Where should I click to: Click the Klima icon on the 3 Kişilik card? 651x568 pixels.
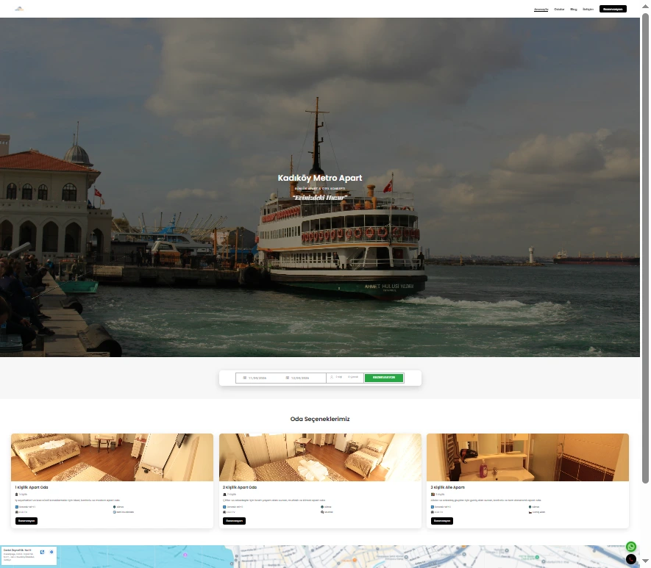[530, 506]
